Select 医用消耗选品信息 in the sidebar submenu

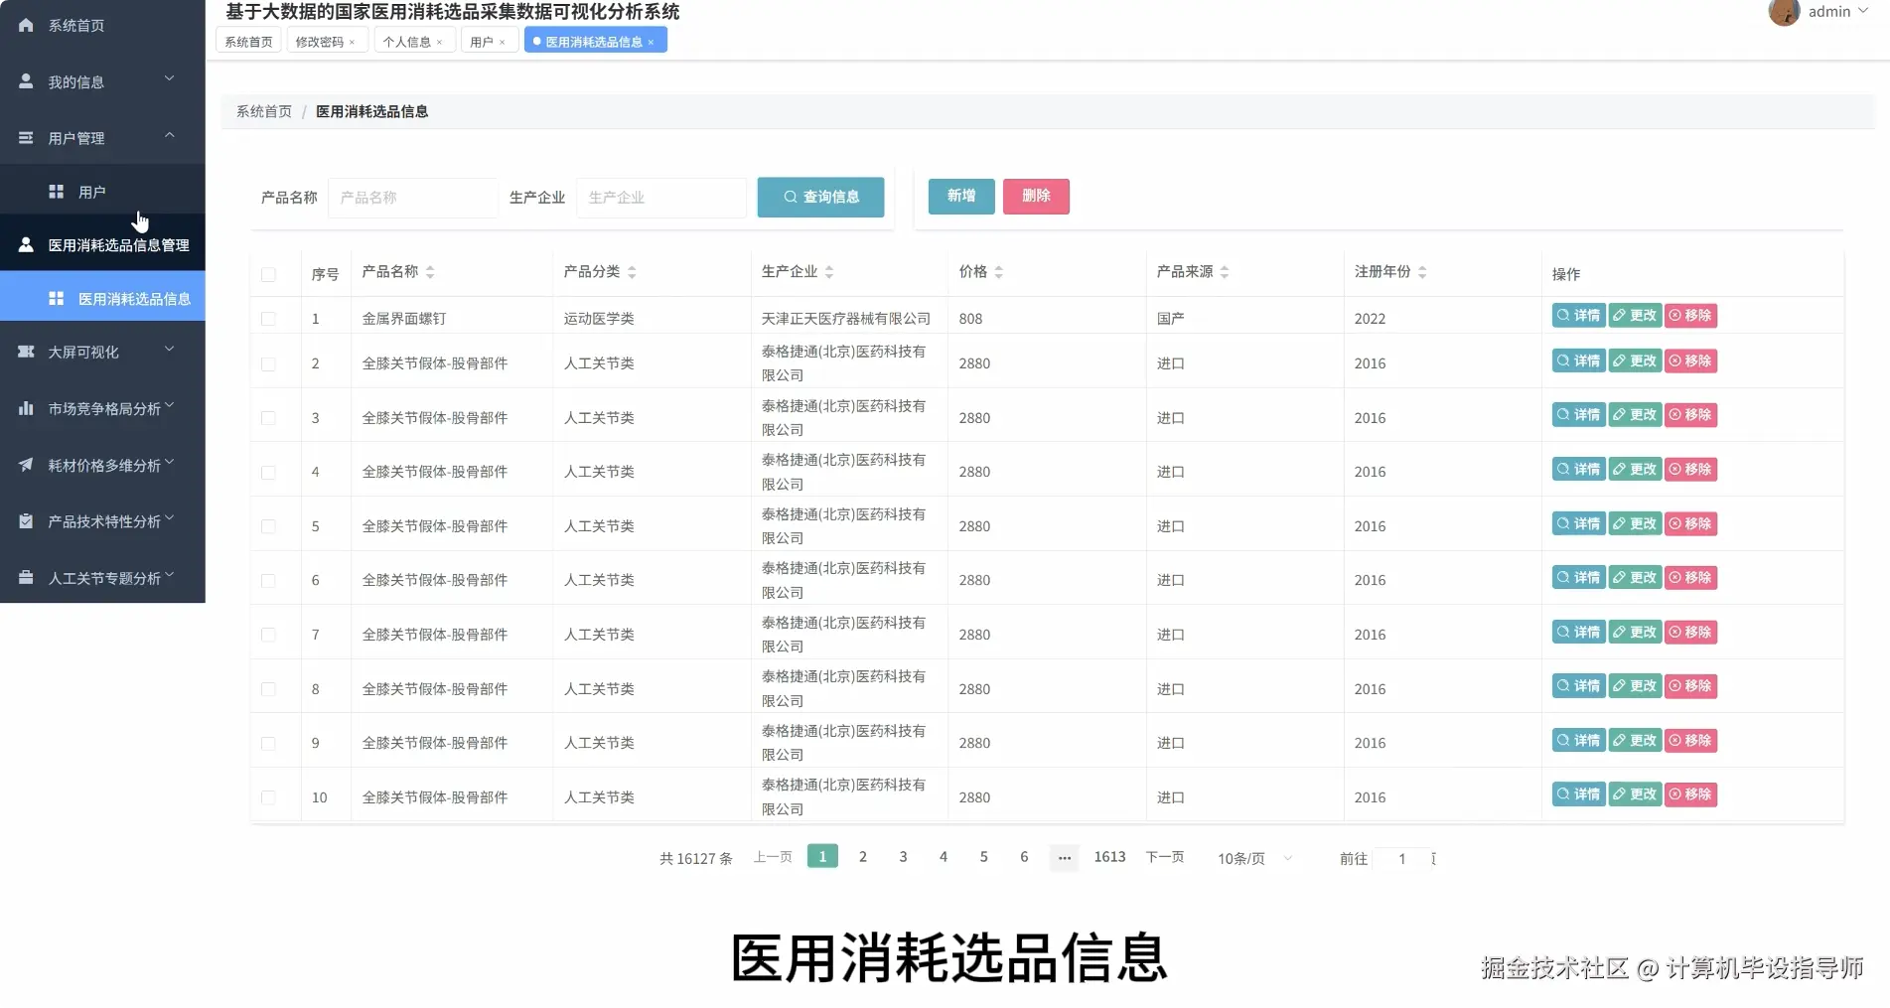pyautogui.click(x=102, y=298)
